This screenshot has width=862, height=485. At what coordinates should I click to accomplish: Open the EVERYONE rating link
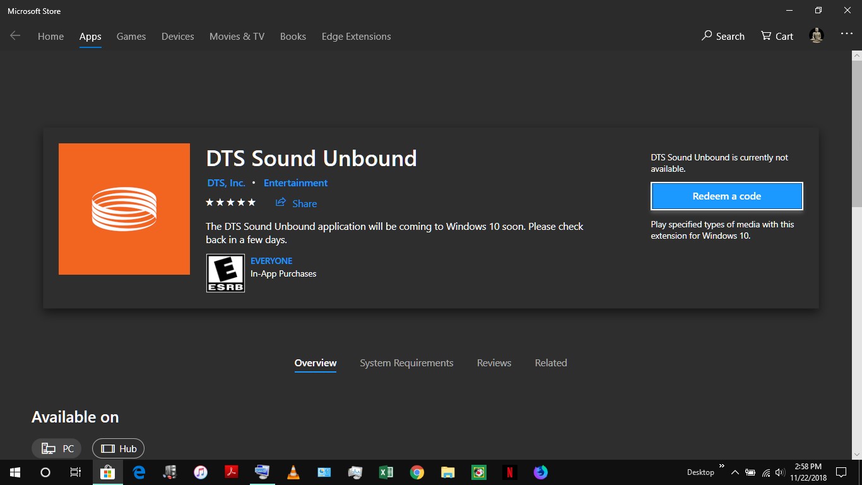coord(271,261)
